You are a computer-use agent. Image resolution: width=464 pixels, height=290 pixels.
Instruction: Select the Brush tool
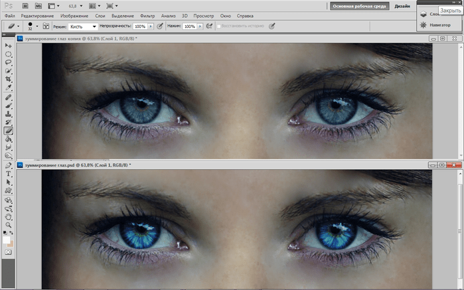tap(8, 106)
